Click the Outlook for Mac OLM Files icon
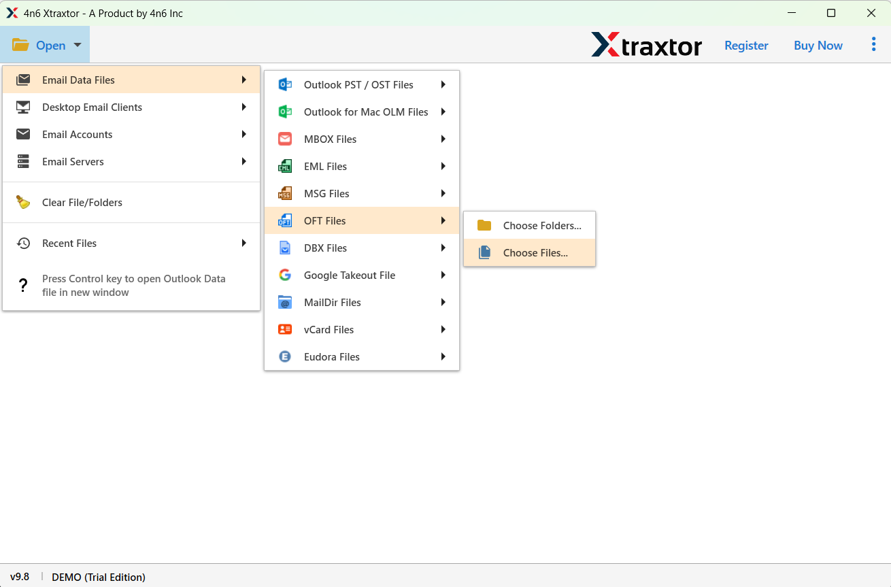Viewport: 891px width, 587px height. (284, 112)
